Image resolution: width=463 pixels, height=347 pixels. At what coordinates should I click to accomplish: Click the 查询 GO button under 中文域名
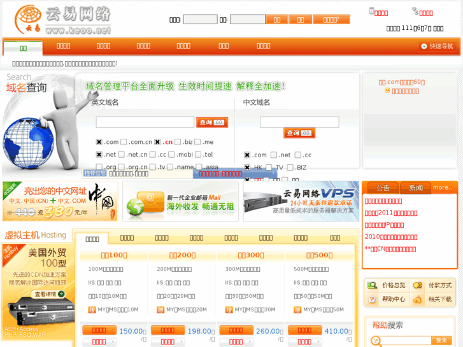click(299, 133)
